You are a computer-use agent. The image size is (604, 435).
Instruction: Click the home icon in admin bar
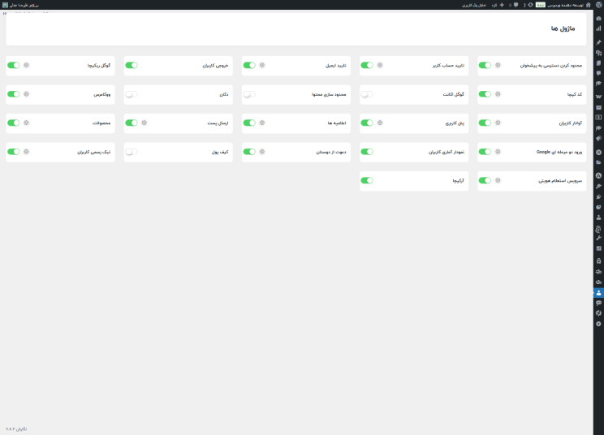(x=589, y=5)
